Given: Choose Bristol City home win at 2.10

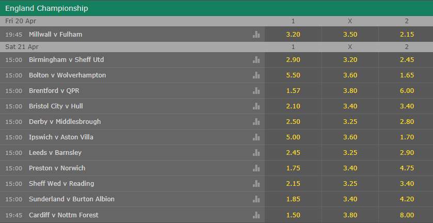Looking at the screenshot, I should point(293,106).
